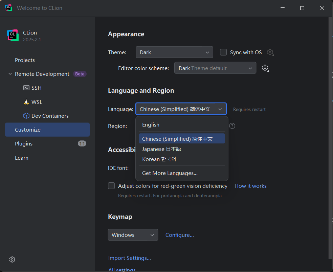Collapse Remote Development tree chevron

[10, 74]
